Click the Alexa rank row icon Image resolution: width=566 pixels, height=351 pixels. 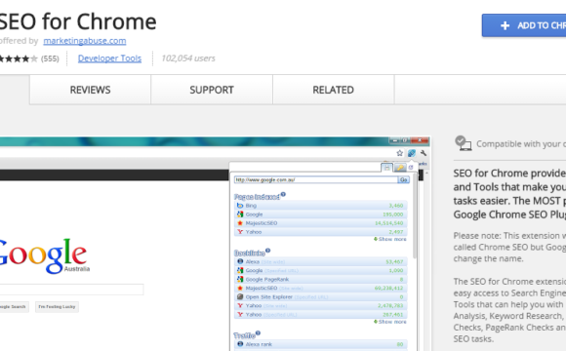(240, 344)
